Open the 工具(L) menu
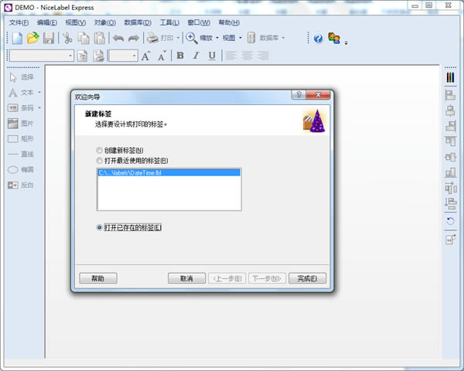The image size is (464, 371). point(169,22)
